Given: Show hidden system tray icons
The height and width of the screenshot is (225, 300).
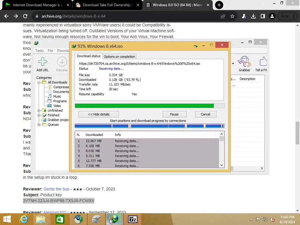Looking at the screenshot, I should click(251, 219).
